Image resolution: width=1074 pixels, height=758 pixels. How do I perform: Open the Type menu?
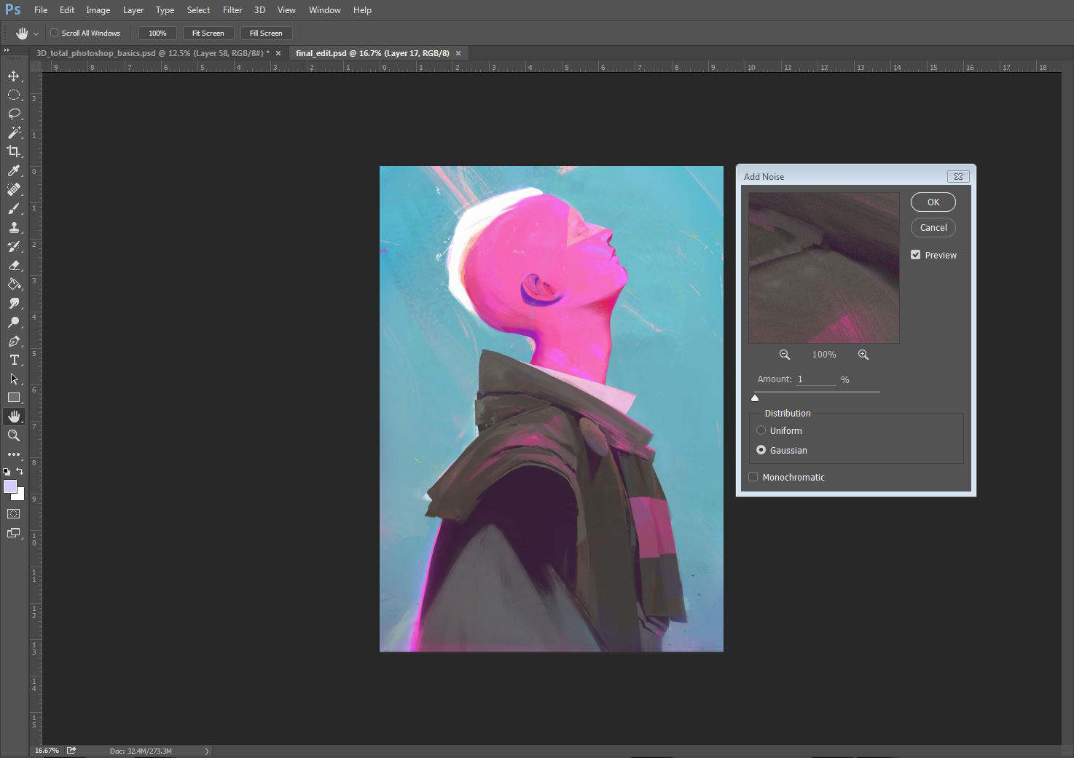tap(165, 10)
